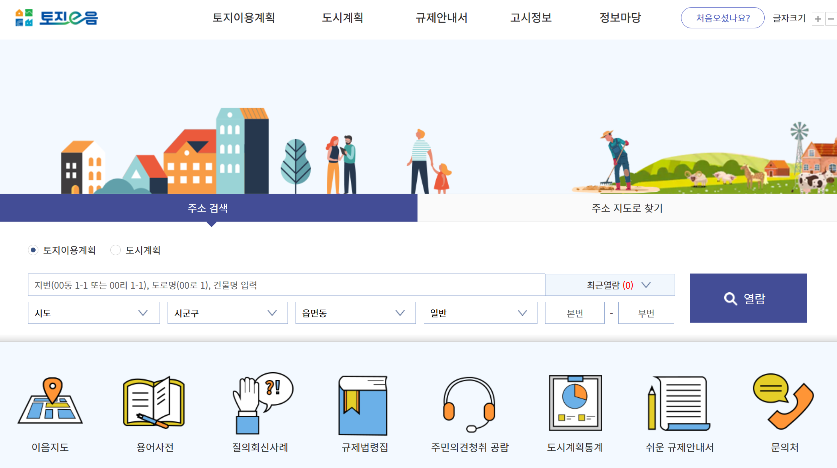The width and height of the screenshot is (837, 468).
Task: Open the 도시계획통계 chart icon
Action: (575, 403)
